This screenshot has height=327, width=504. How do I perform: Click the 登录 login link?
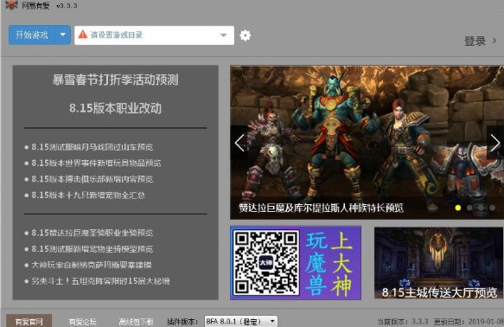(475, 42)
